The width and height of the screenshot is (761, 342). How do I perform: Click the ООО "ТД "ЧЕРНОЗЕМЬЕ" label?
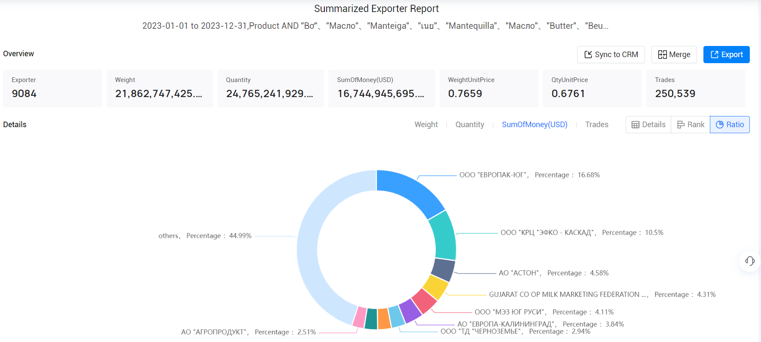point(515,331)
